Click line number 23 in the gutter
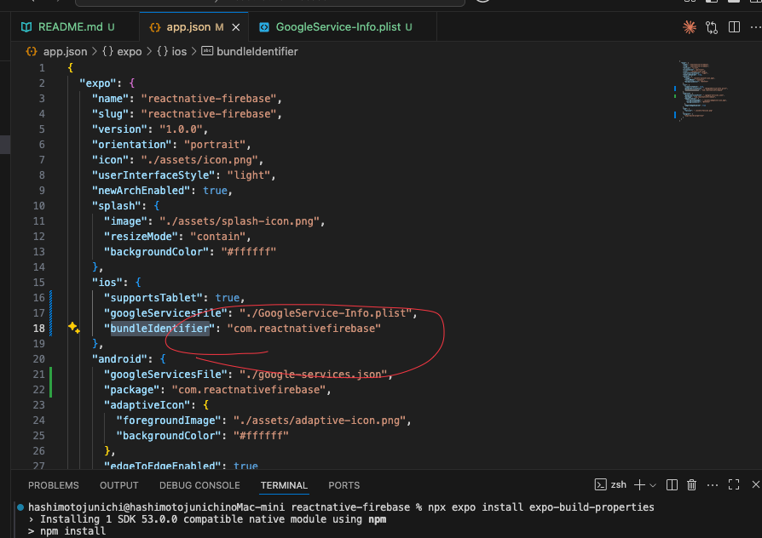 [39, 404]
